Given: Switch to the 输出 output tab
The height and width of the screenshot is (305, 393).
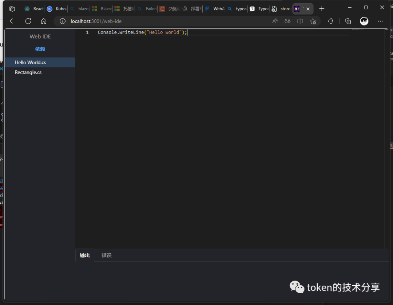Looking at the screenshot, I should pos(85,255).
